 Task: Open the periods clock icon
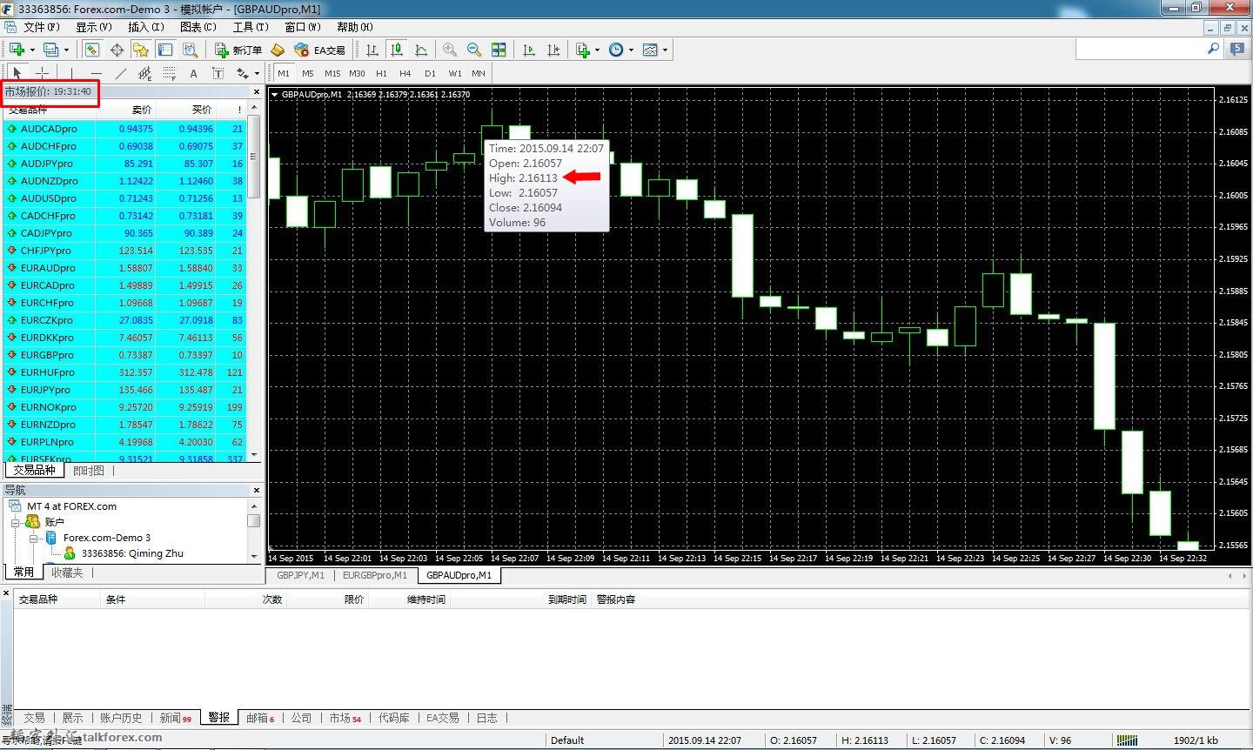click(616, 50)
